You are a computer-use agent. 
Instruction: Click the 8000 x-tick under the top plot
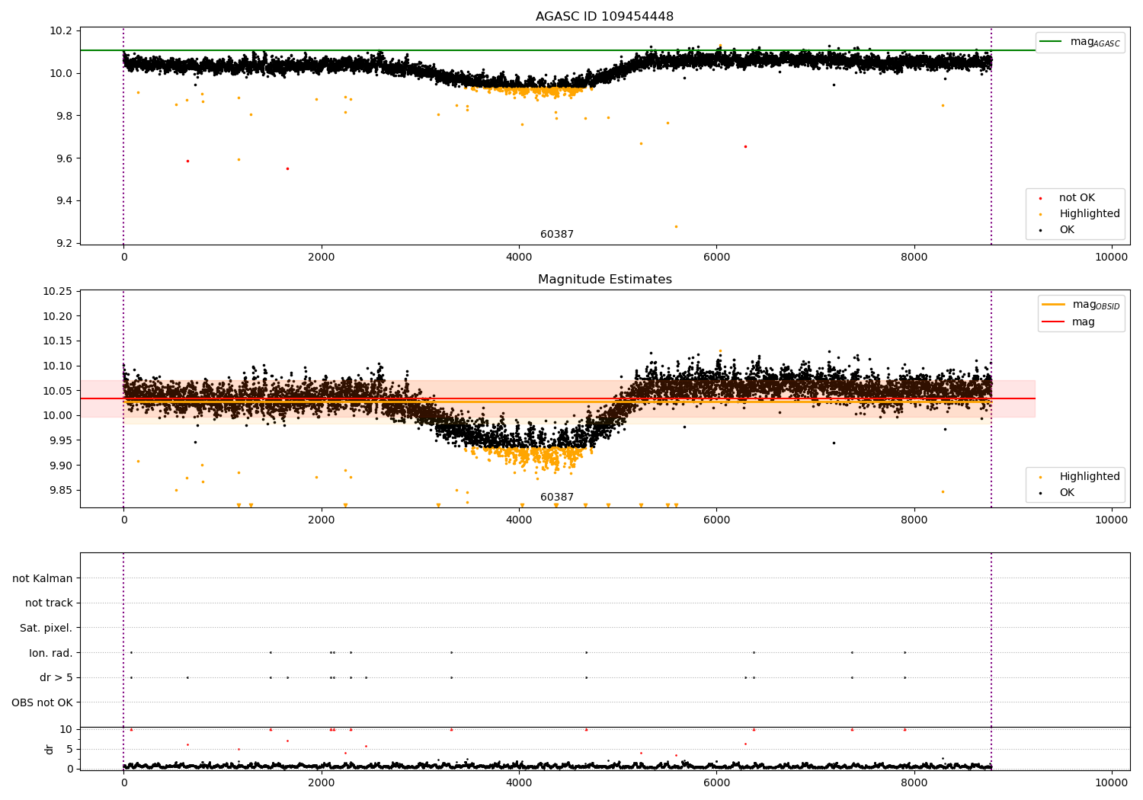[x=914, y=258]
